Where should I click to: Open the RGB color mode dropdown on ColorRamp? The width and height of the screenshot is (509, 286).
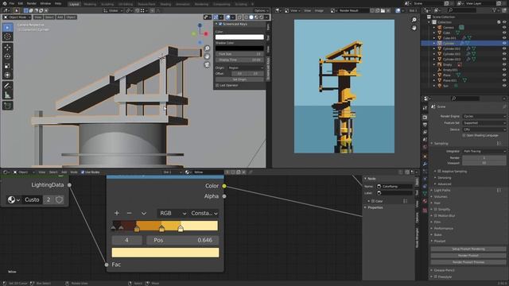pos(173,213)
